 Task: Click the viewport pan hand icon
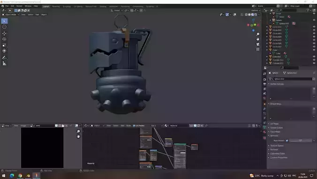click(258, 39)
